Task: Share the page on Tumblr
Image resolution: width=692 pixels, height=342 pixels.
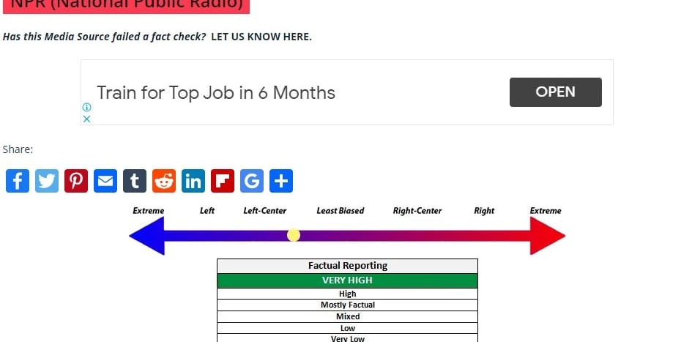Action: [x=135, y=181]
